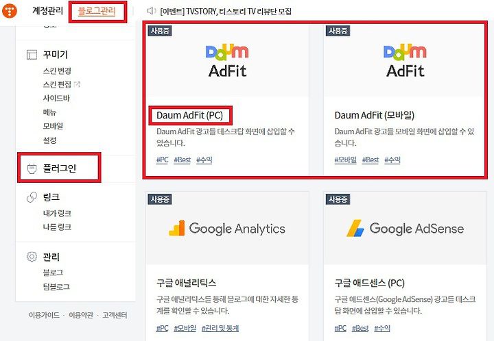Click the 꾸미기 section heading
The width and height of the screenshot is (494, 341).
[x=56, y=54]
